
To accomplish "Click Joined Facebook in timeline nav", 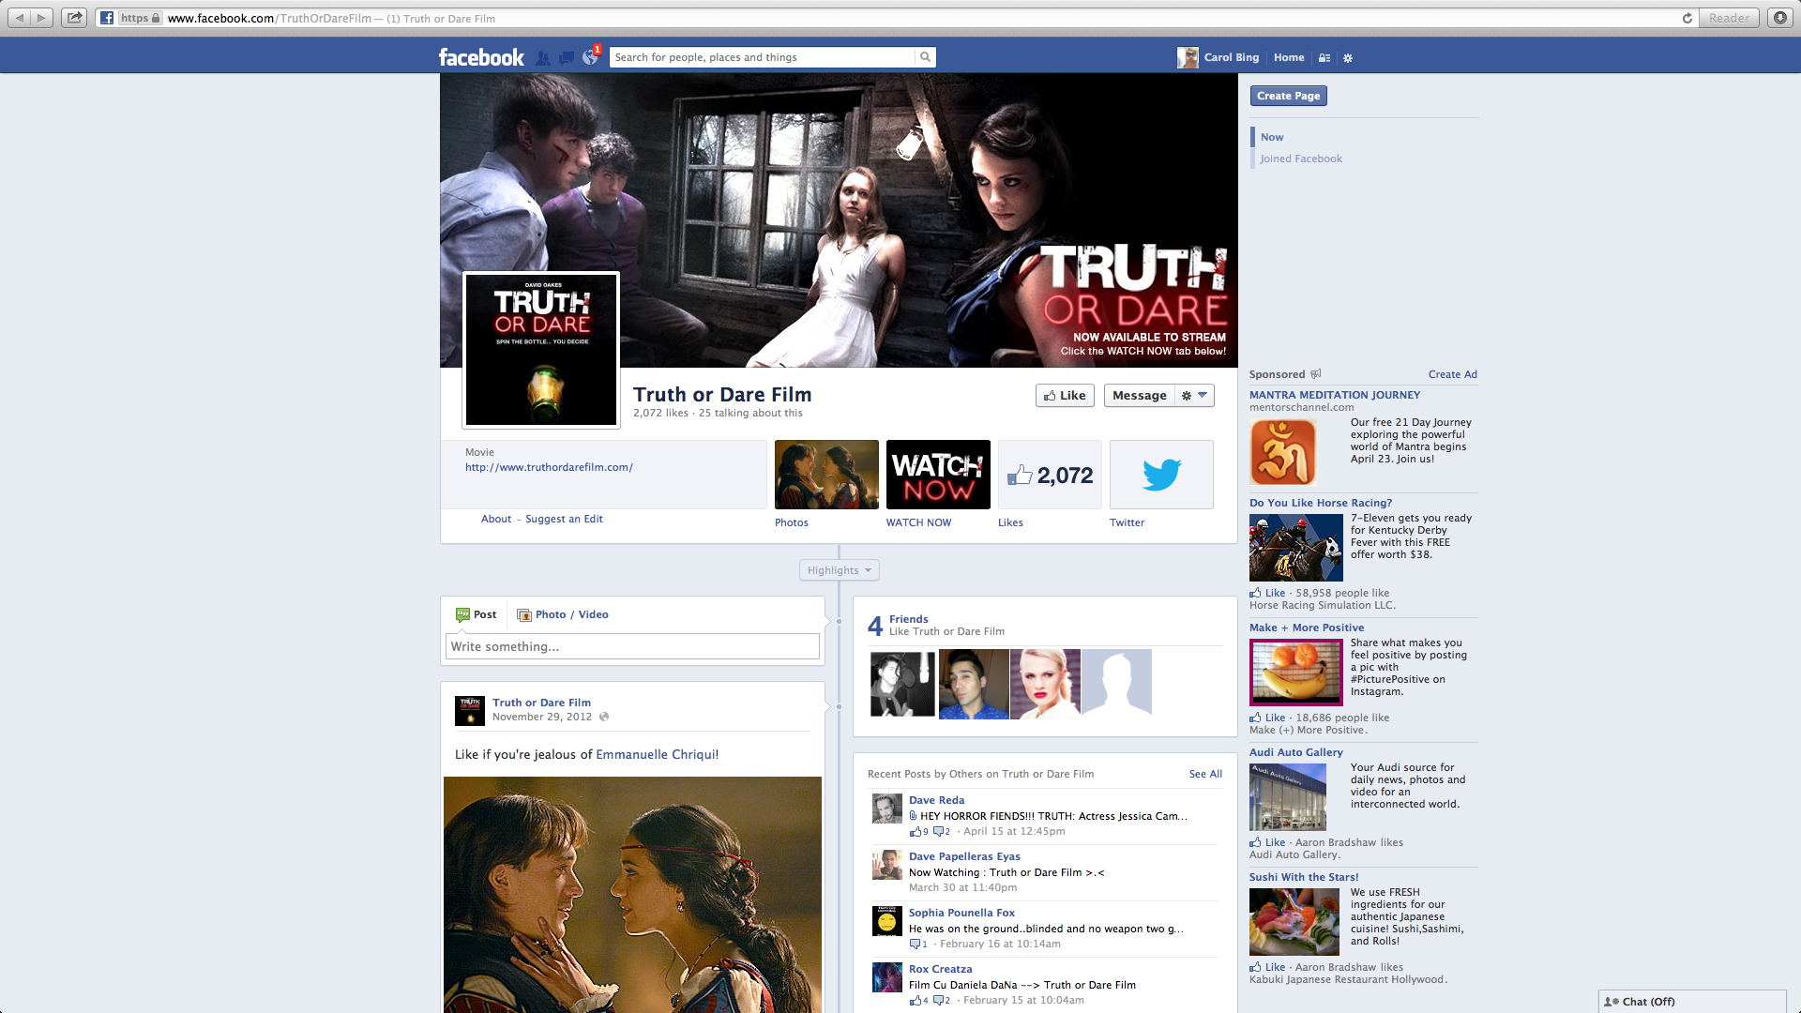I will click(1300, 159).
